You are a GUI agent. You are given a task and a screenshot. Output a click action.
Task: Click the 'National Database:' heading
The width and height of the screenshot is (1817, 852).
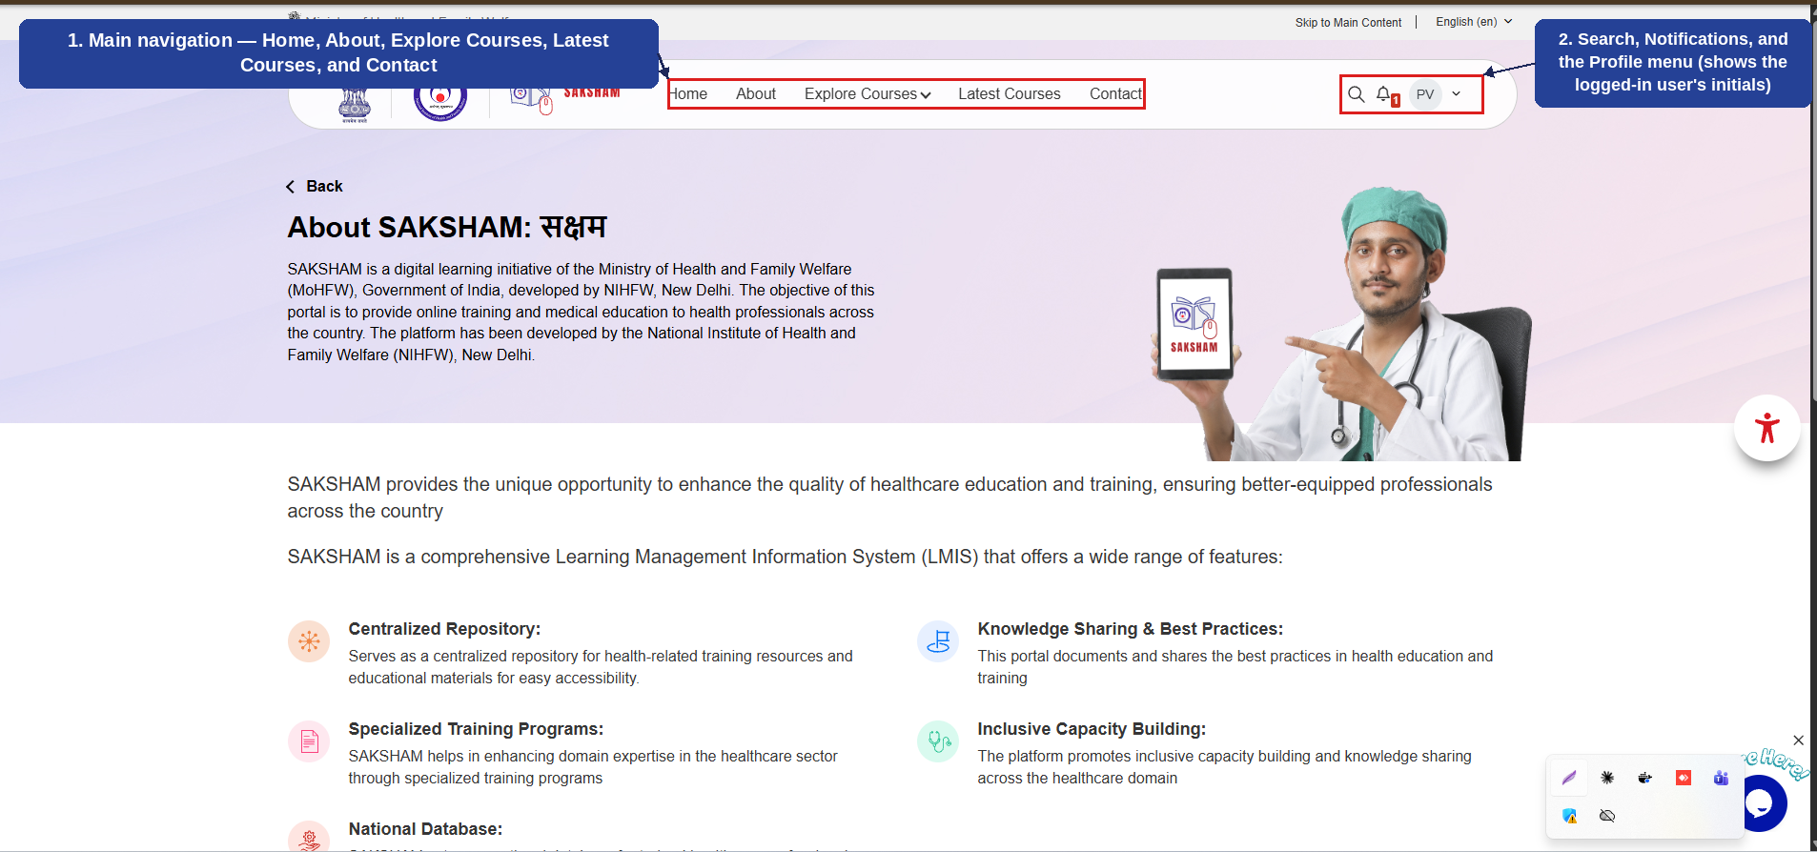[x=425, y=829]
